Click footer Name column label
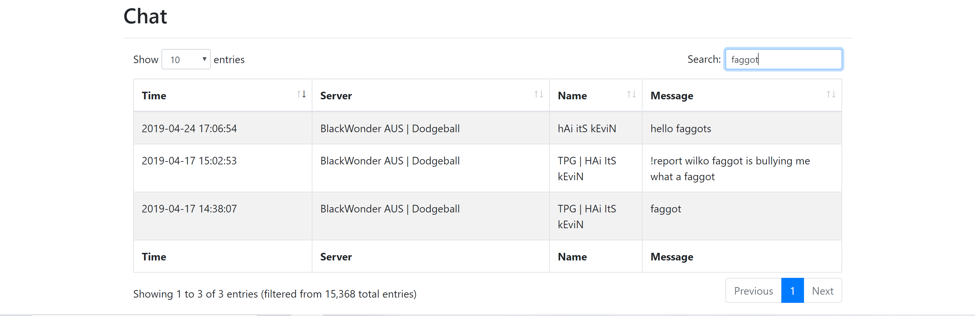Screen dimensions: 975x316 tap(572, 257)
